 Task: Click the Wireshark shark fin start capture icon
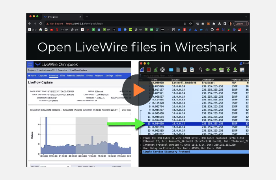(x=143, y=70)
